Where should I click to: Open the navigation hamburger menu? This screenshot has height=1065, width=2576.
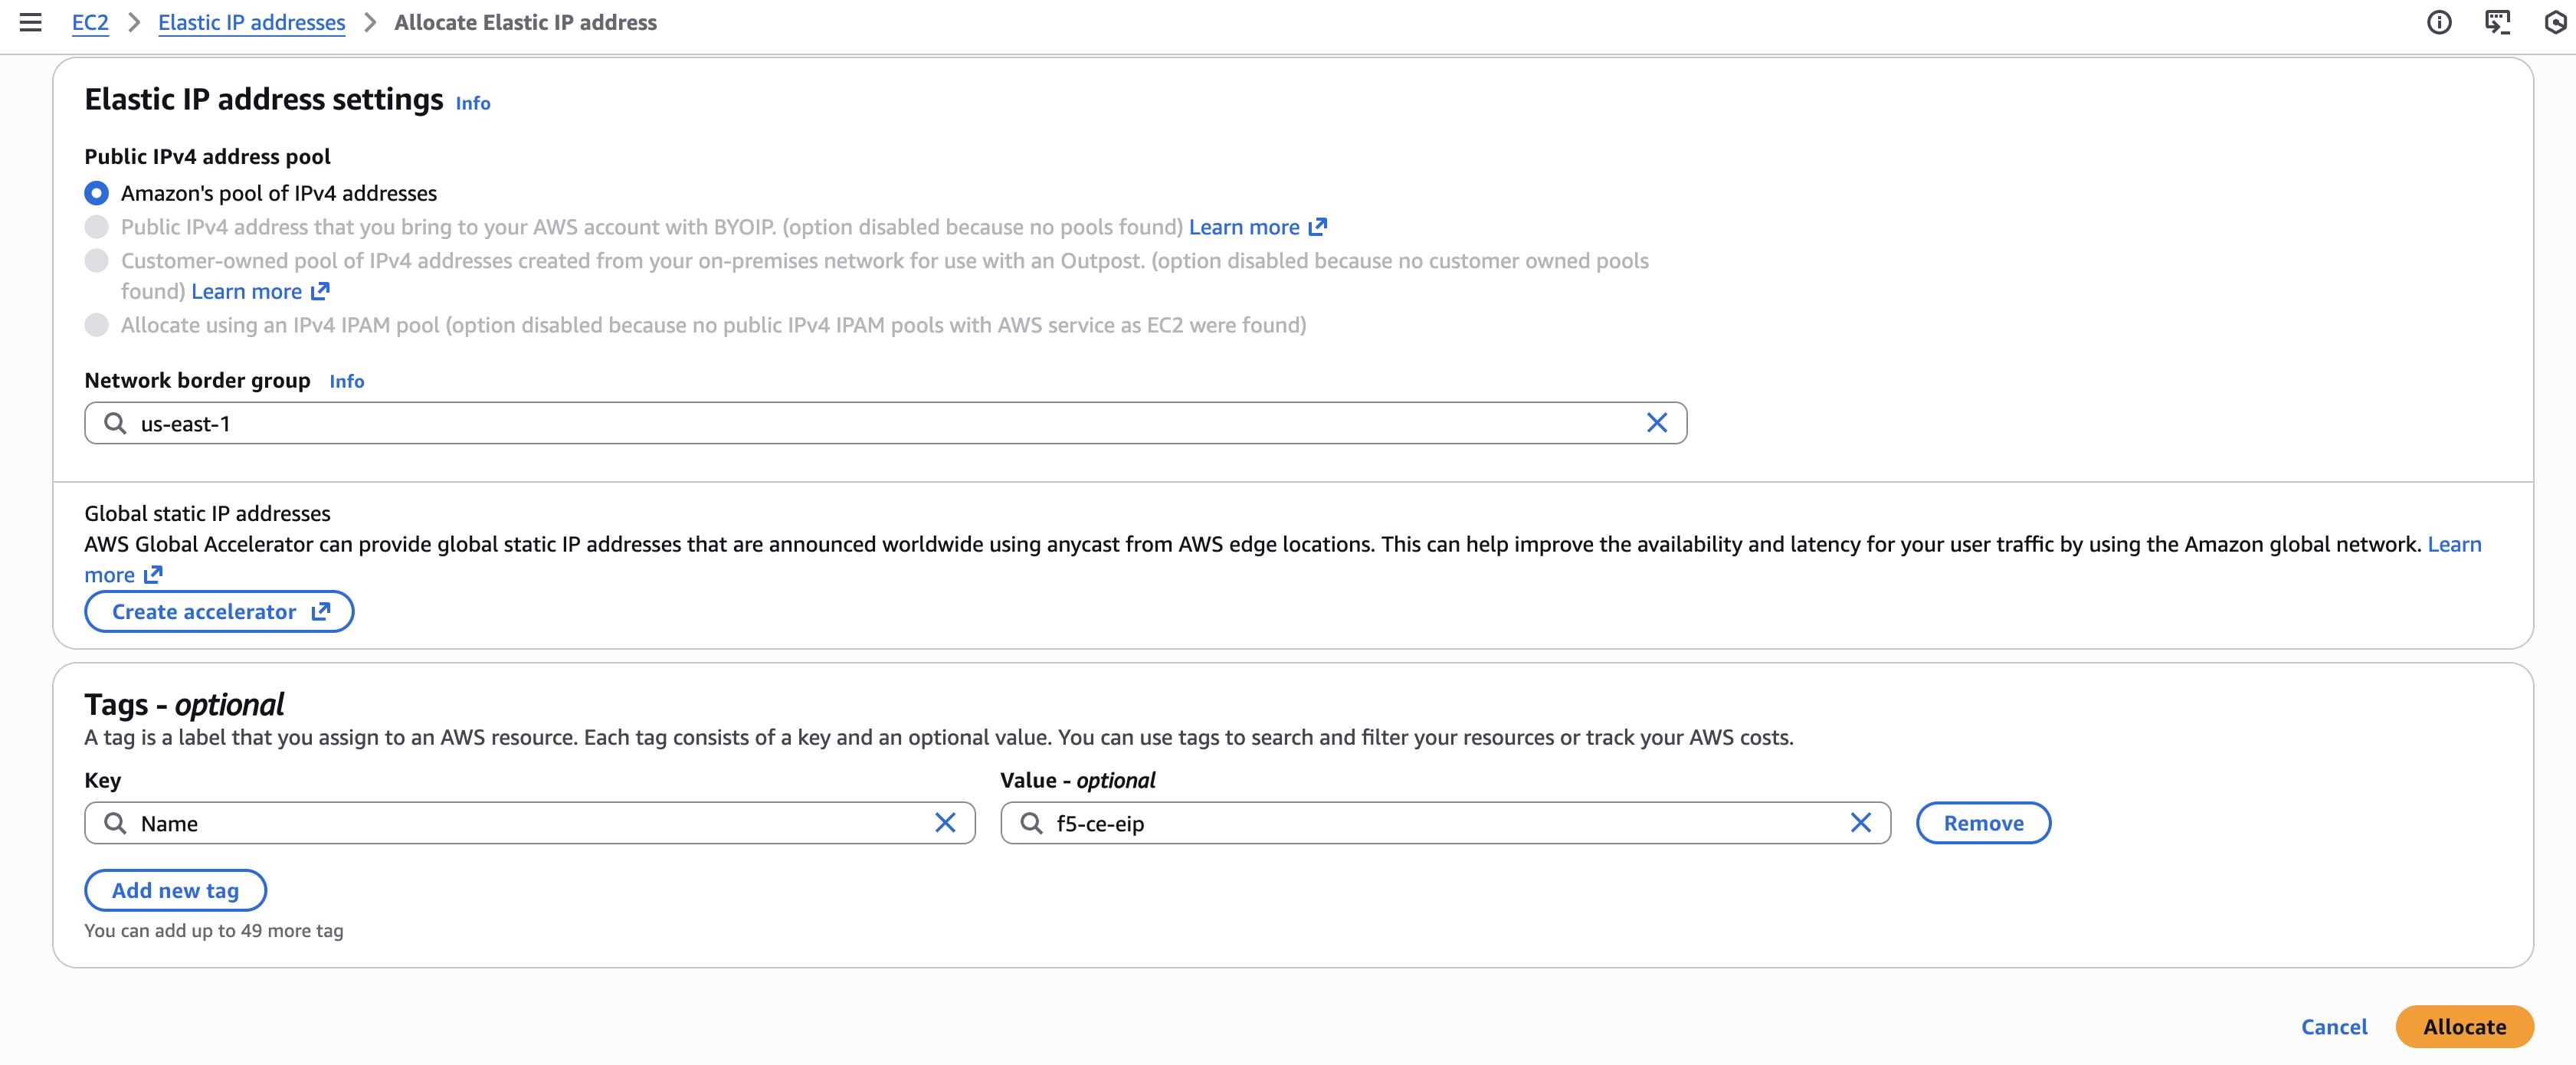[30, 22]
